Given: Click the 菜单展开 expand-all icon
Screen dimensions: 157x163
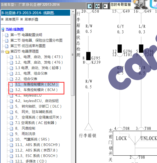Looking at the screenshot, I should pyautogui.click(x=2, y=19).
